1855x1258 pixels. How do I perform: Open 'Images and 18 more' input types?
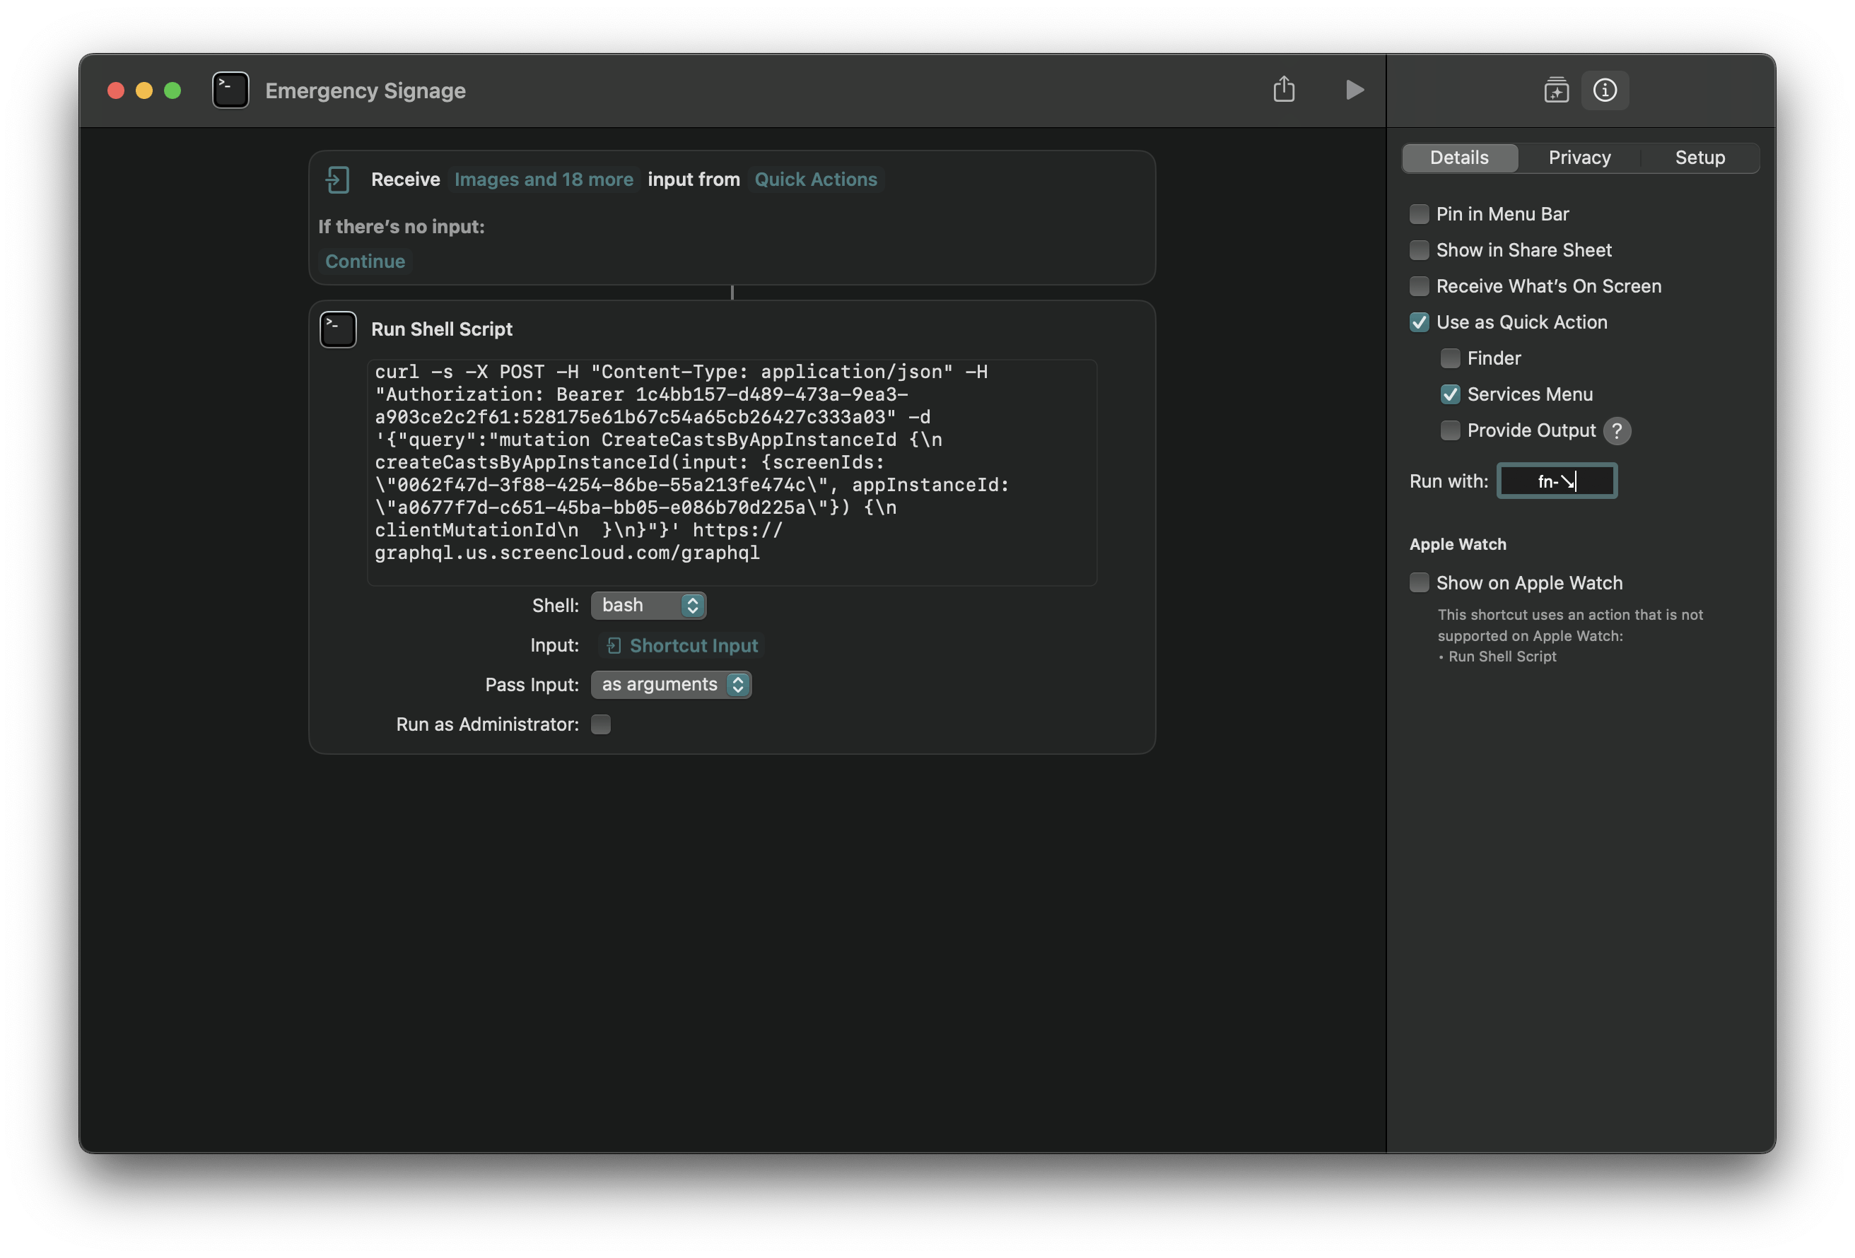(544, 180)
